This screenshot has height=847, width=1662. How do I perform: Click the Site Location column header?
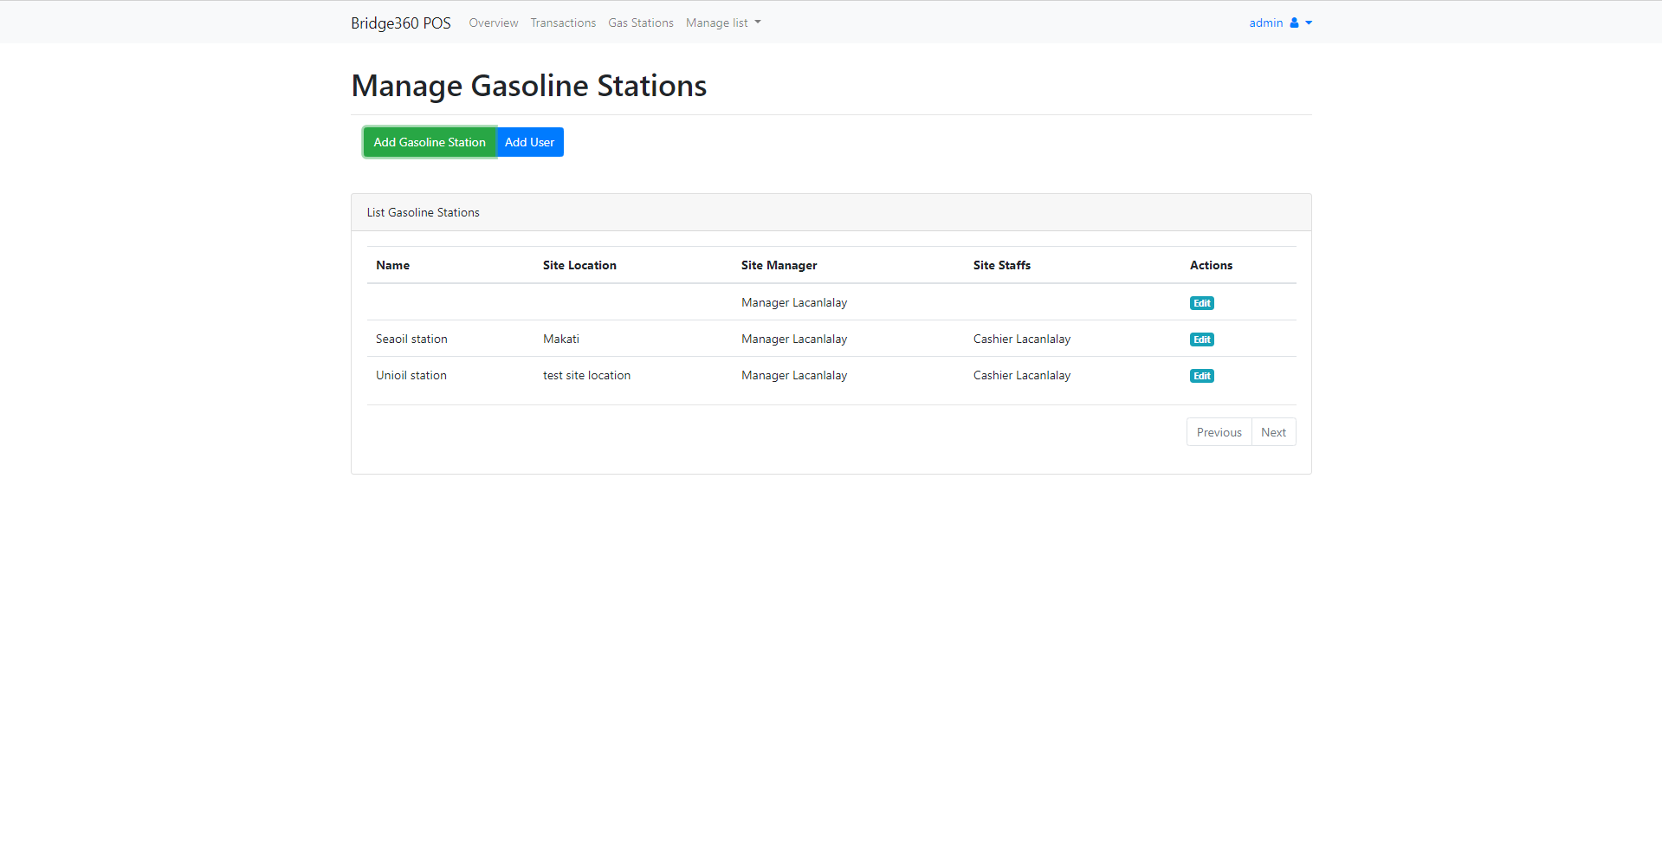pyautogui.click(x=579, y=265)
